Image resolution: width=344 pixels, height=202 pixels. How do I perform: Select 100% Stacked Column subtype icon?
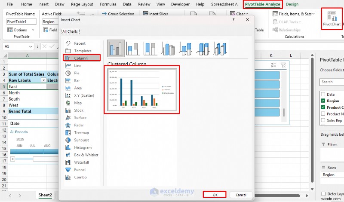[x=150, y=49]
